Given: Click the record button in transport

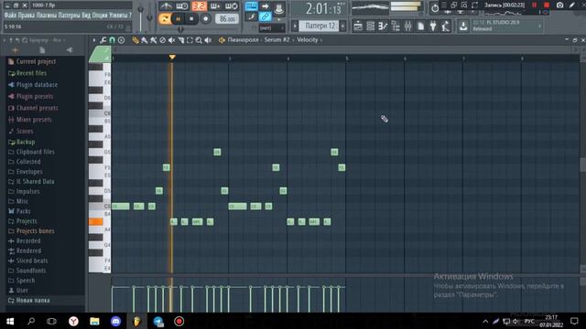Looking at the screenshot, I should pyautogui.click(x=205, y=18).
